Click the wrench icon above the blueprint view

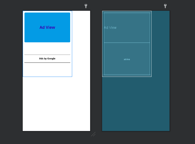coord(165,6)
